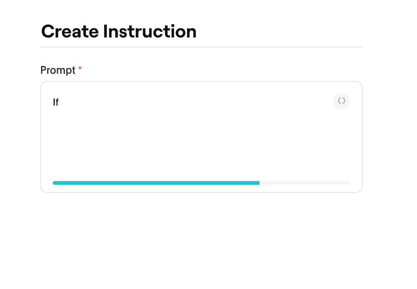Click the center of the Prompt text box
This screenshot has height=289, width=417.
[x=201, y=137]
